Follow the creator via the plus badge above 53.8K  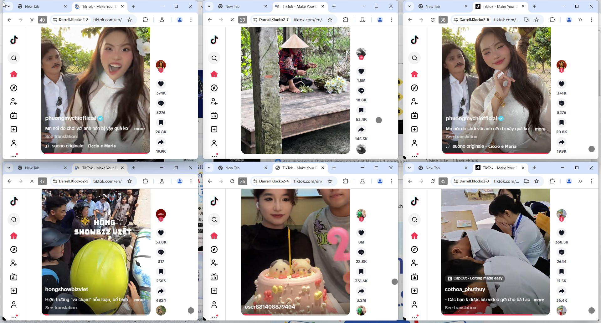pos(161,219)
